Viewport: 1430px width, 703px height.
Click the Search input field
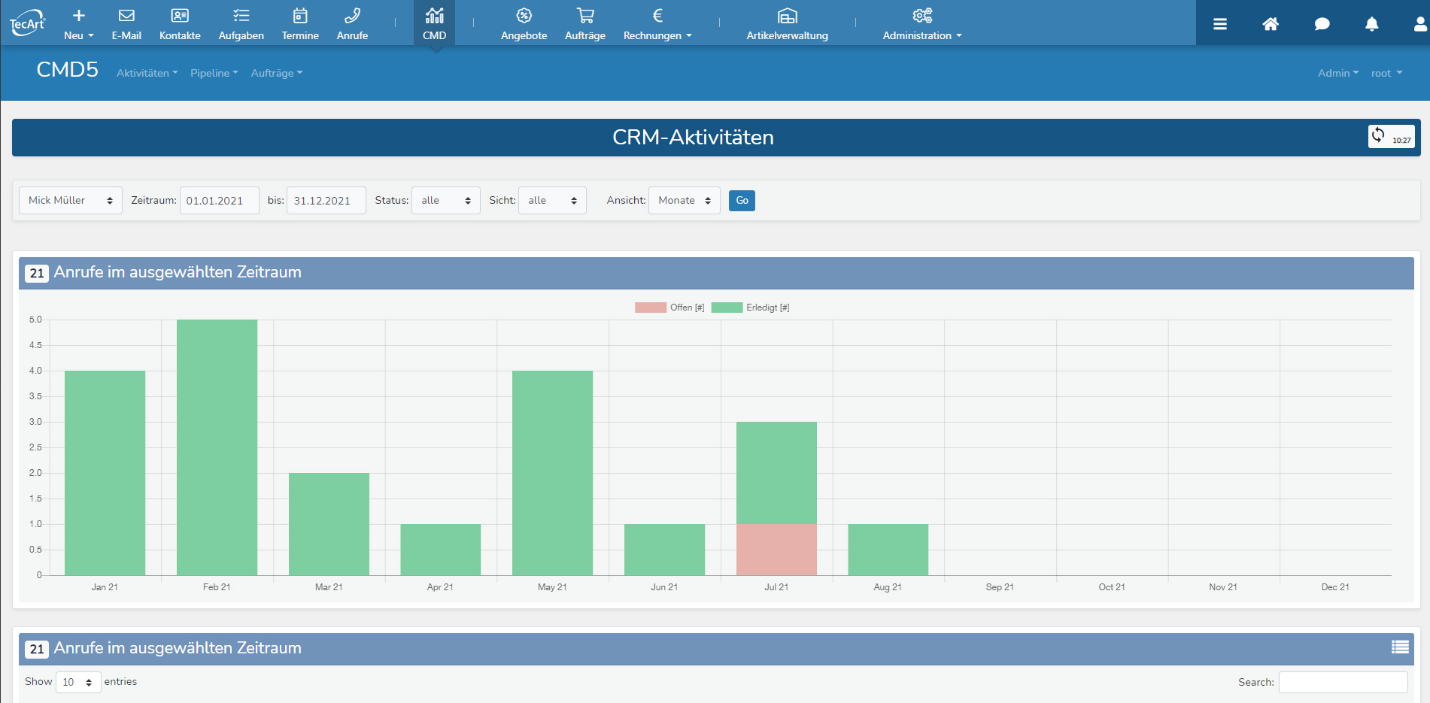click(x=1343, y=682)
